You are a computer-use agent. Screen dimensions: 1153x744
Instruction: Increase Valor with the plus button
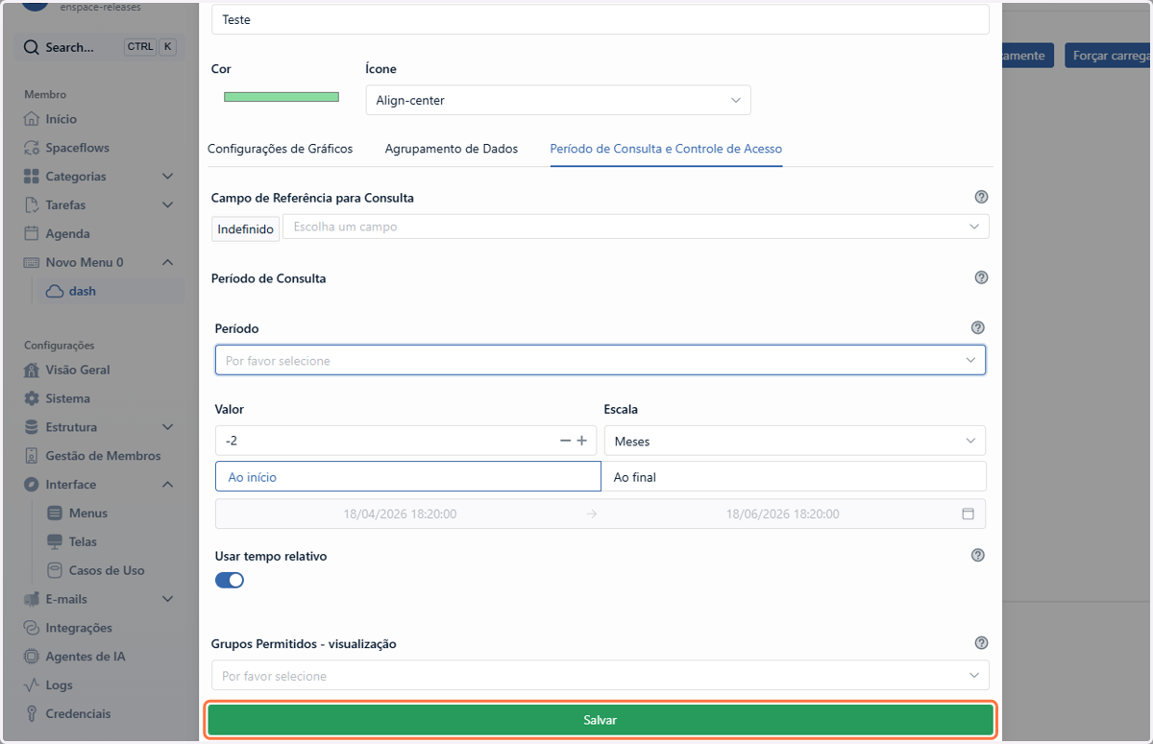tap(581, 441)
